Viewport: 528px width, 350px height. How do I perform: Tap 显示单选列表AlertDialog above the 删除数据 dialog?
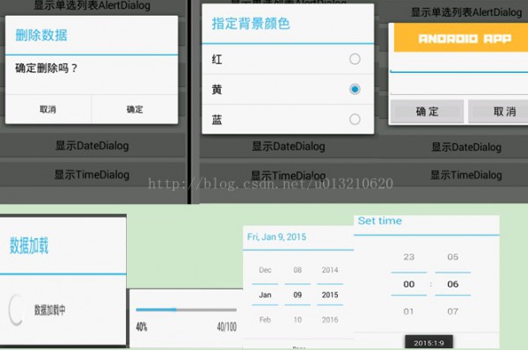click(x=92, y=5)
